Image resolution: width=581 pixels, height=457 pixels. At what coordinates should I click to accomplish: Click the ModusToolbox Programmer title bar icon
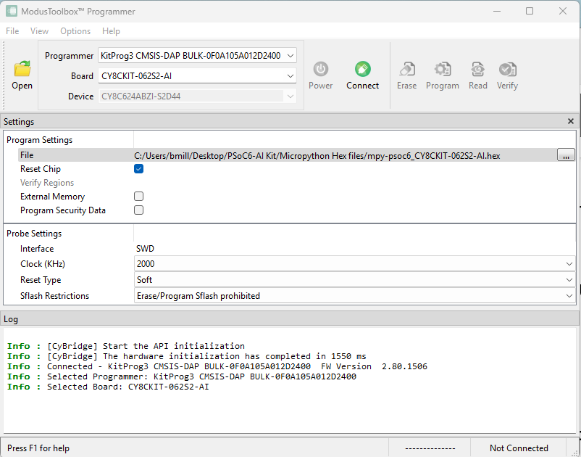11,11
